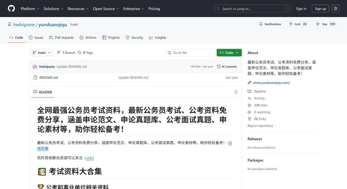Follow the Link3 hyperlink in README
The image size is (347, 189).
click(x=89, y=158)
